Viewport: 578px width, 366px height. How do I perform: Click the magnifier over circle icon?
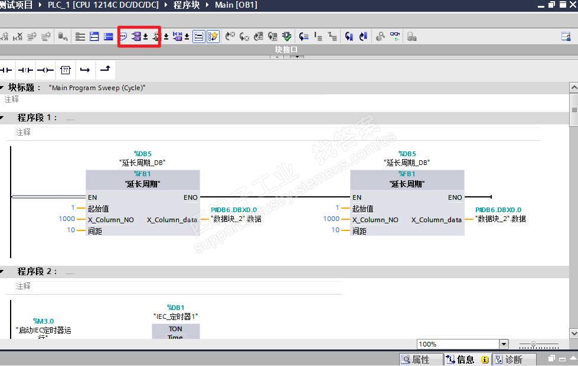click(x=380, y=37)
